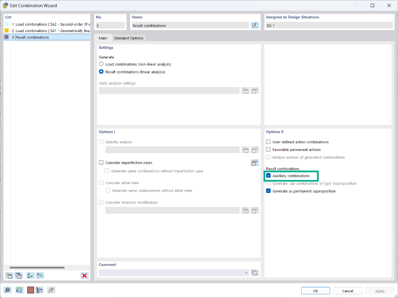The image size is (398, 298).
Task: Click Generate same combinations without imperfection case checkbox
Action: coord(107,171)
